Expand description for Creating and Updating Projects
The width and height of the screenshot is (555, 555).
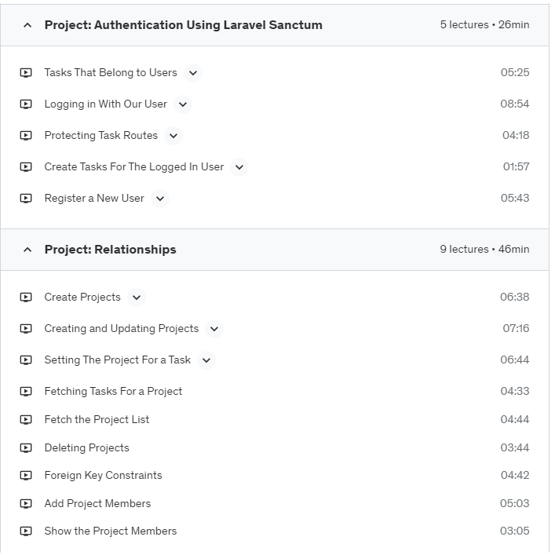pyautogui.click(x=214, y=329)
